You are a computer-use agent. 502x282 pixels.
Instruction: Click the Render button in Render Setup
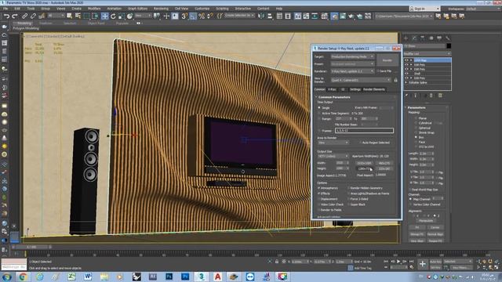pos(387,60)
